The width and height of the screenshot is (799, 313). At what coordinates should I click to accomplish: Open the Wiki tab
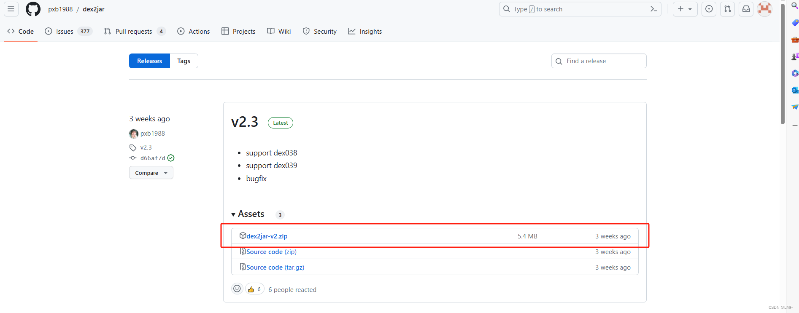pos(279,31)
